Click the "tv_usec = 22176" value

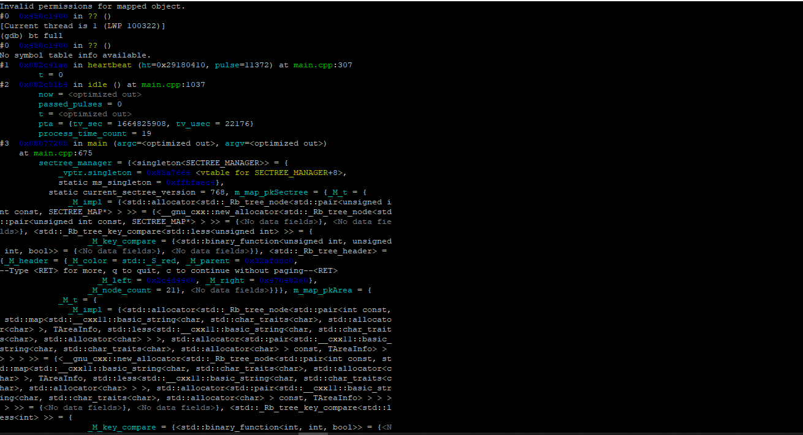click(x=213, y=124)
